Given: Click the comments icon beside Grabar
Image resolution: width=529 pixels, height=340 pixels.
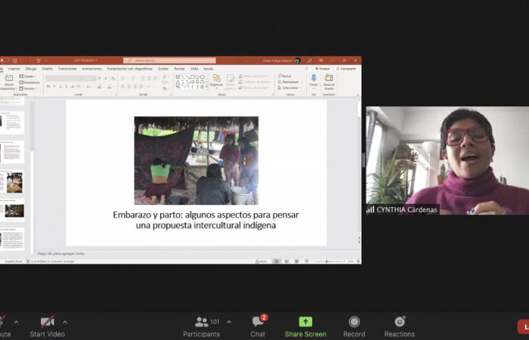Looking at the screenshot, I should coord(307,69).
